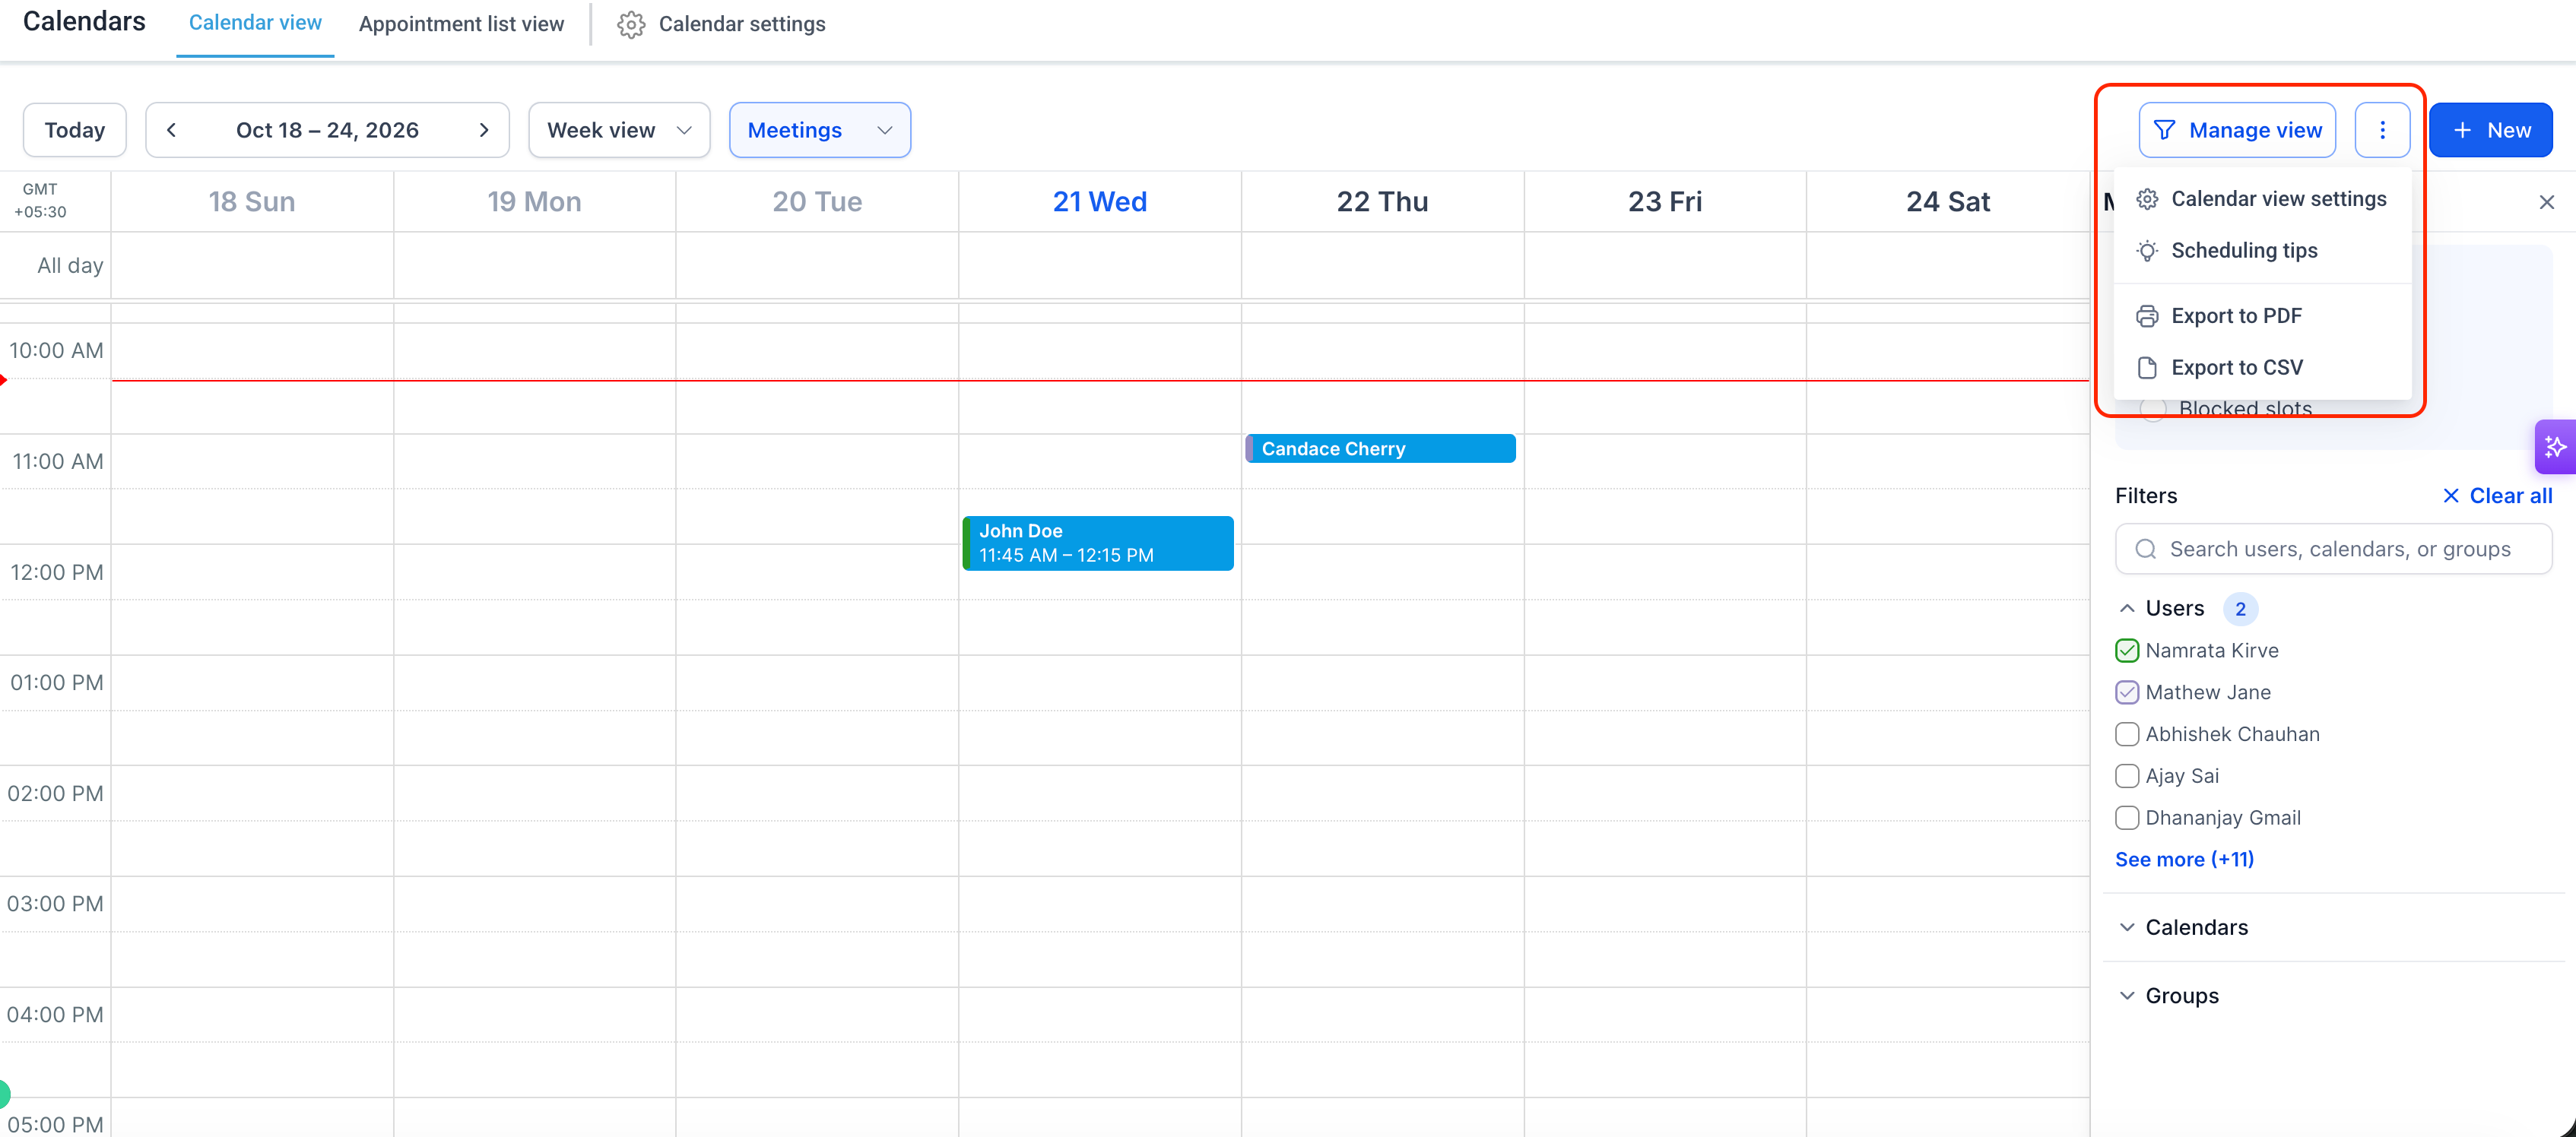Image resolution: width=2576 pixels, height=1137 pixels.
Task: Check Dhananjay Gmail user checkbox
Action: (2127, 818)
